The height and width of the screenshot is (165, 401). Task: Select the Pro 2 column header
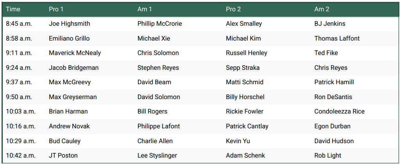coord(233,9)
